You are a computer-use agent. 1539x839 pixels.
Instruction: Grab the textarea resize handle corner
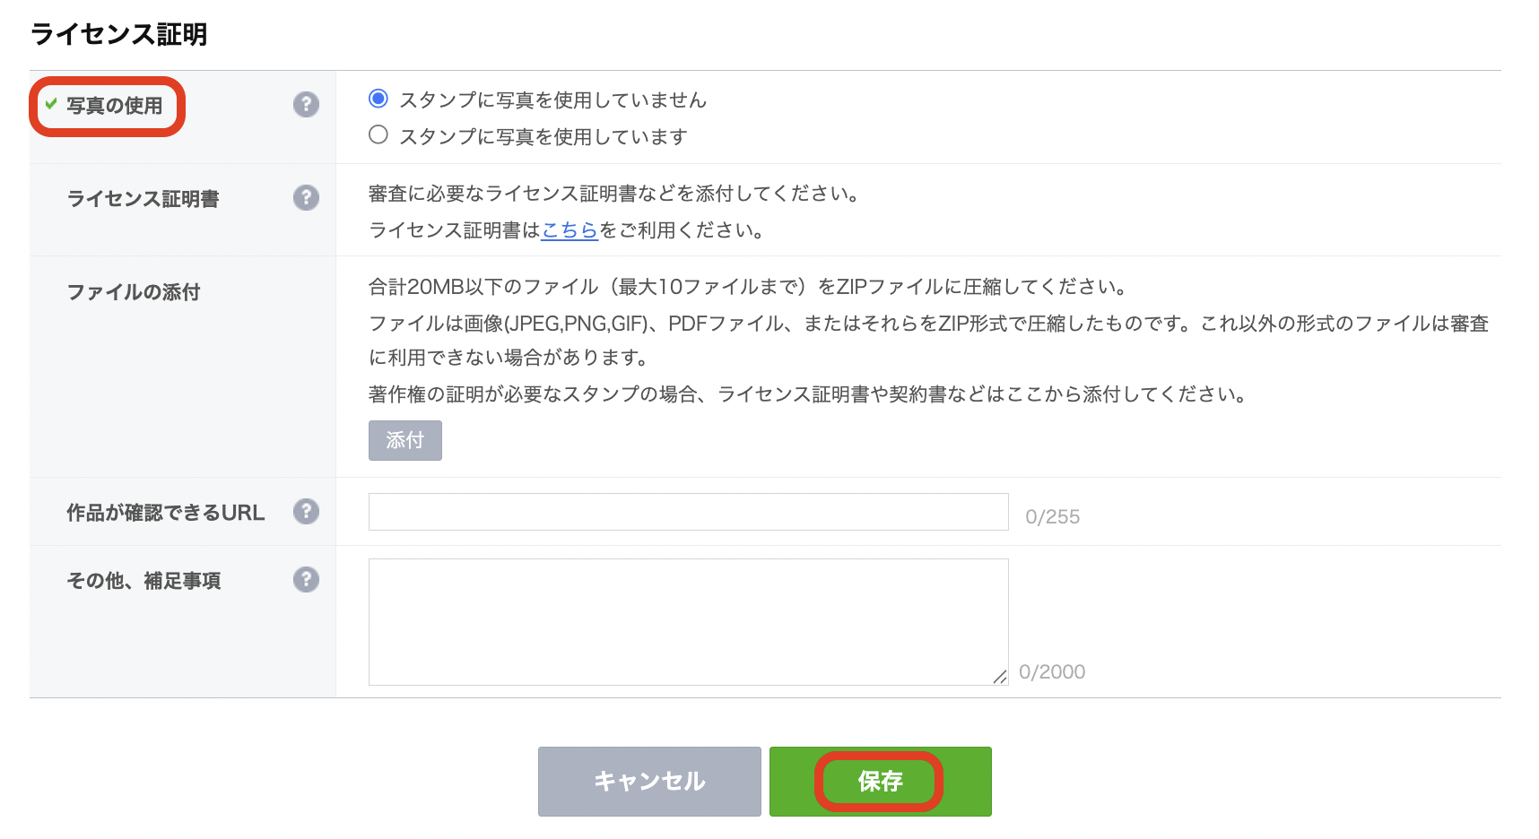1000,678
